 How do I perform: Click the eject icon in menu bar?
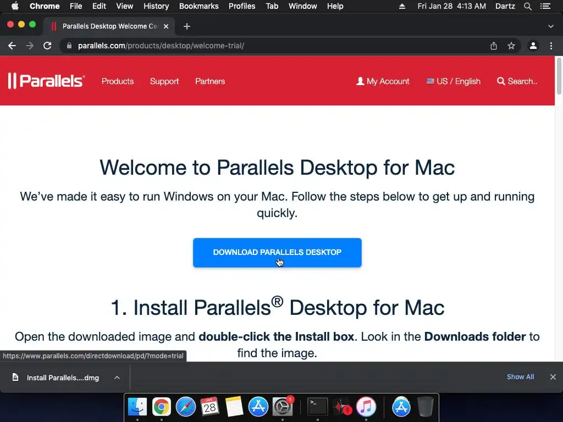pos(402,6)
